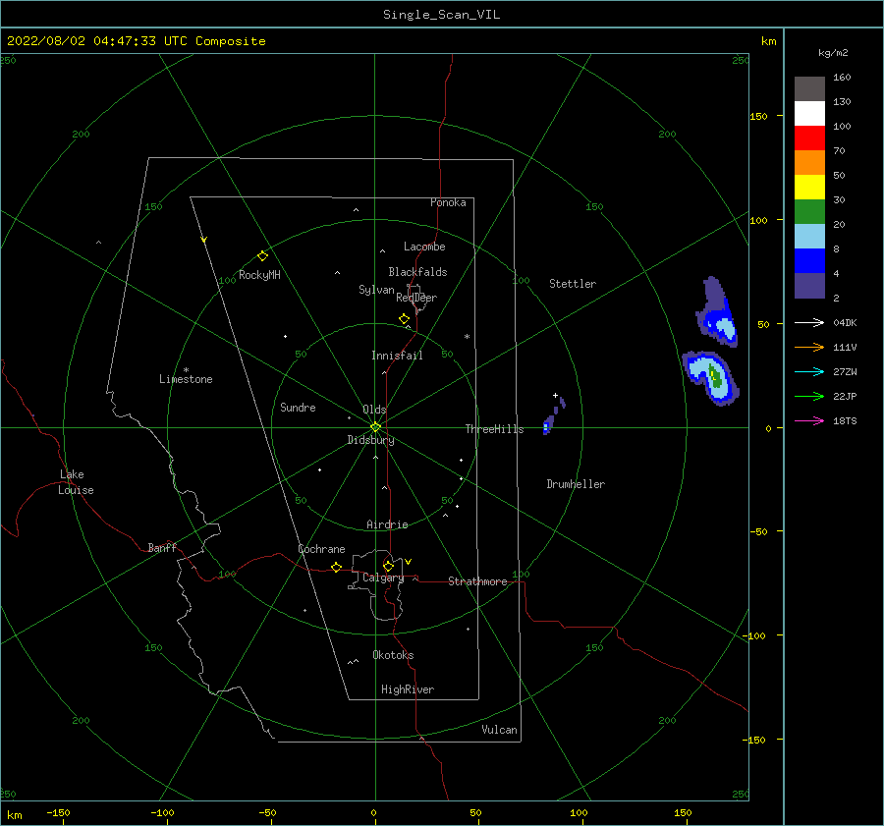Click the Strathmore town label

pyautogui.click(x=477, y=581)
